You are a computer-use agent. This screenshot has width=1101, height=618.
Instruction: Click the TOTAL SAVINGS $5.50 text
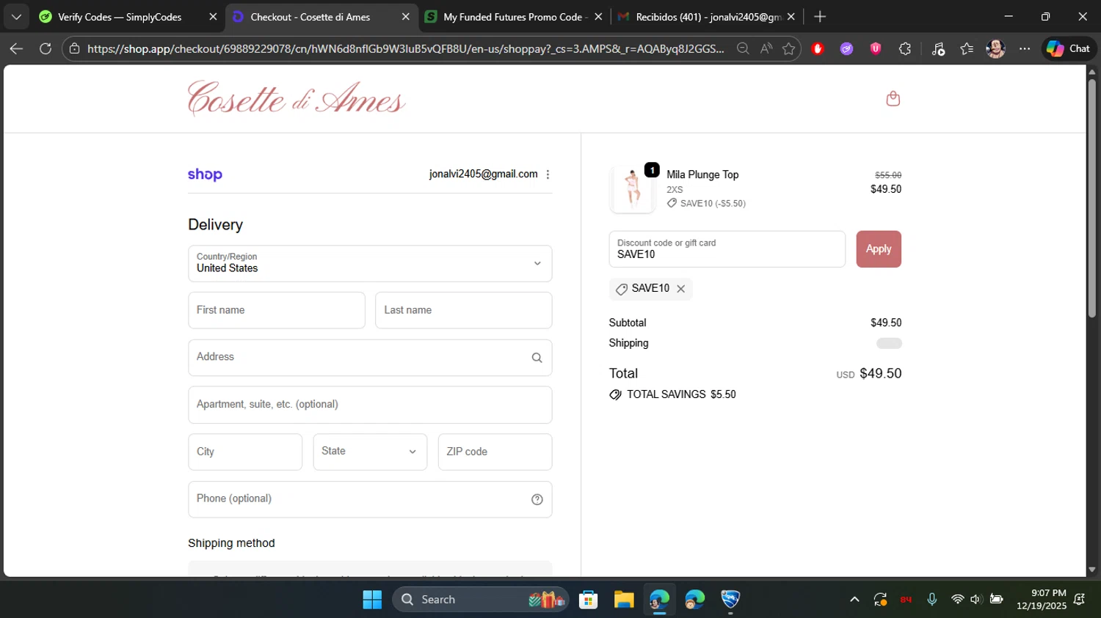tap(681, 394)
